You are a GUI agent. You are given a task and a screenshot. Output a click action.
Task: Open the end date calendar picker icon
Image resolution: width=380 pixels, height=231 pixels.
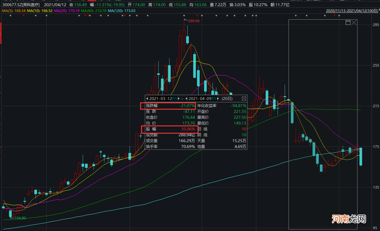click(214, 99)
